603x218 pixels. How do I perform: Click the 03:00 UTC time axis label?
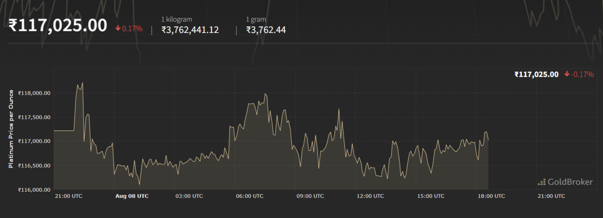[189, 196]
